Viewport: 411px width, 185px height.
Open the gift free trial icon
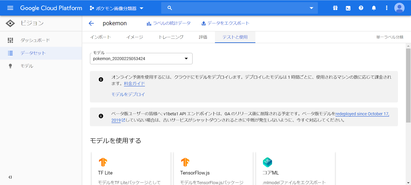tap(335, 8)
